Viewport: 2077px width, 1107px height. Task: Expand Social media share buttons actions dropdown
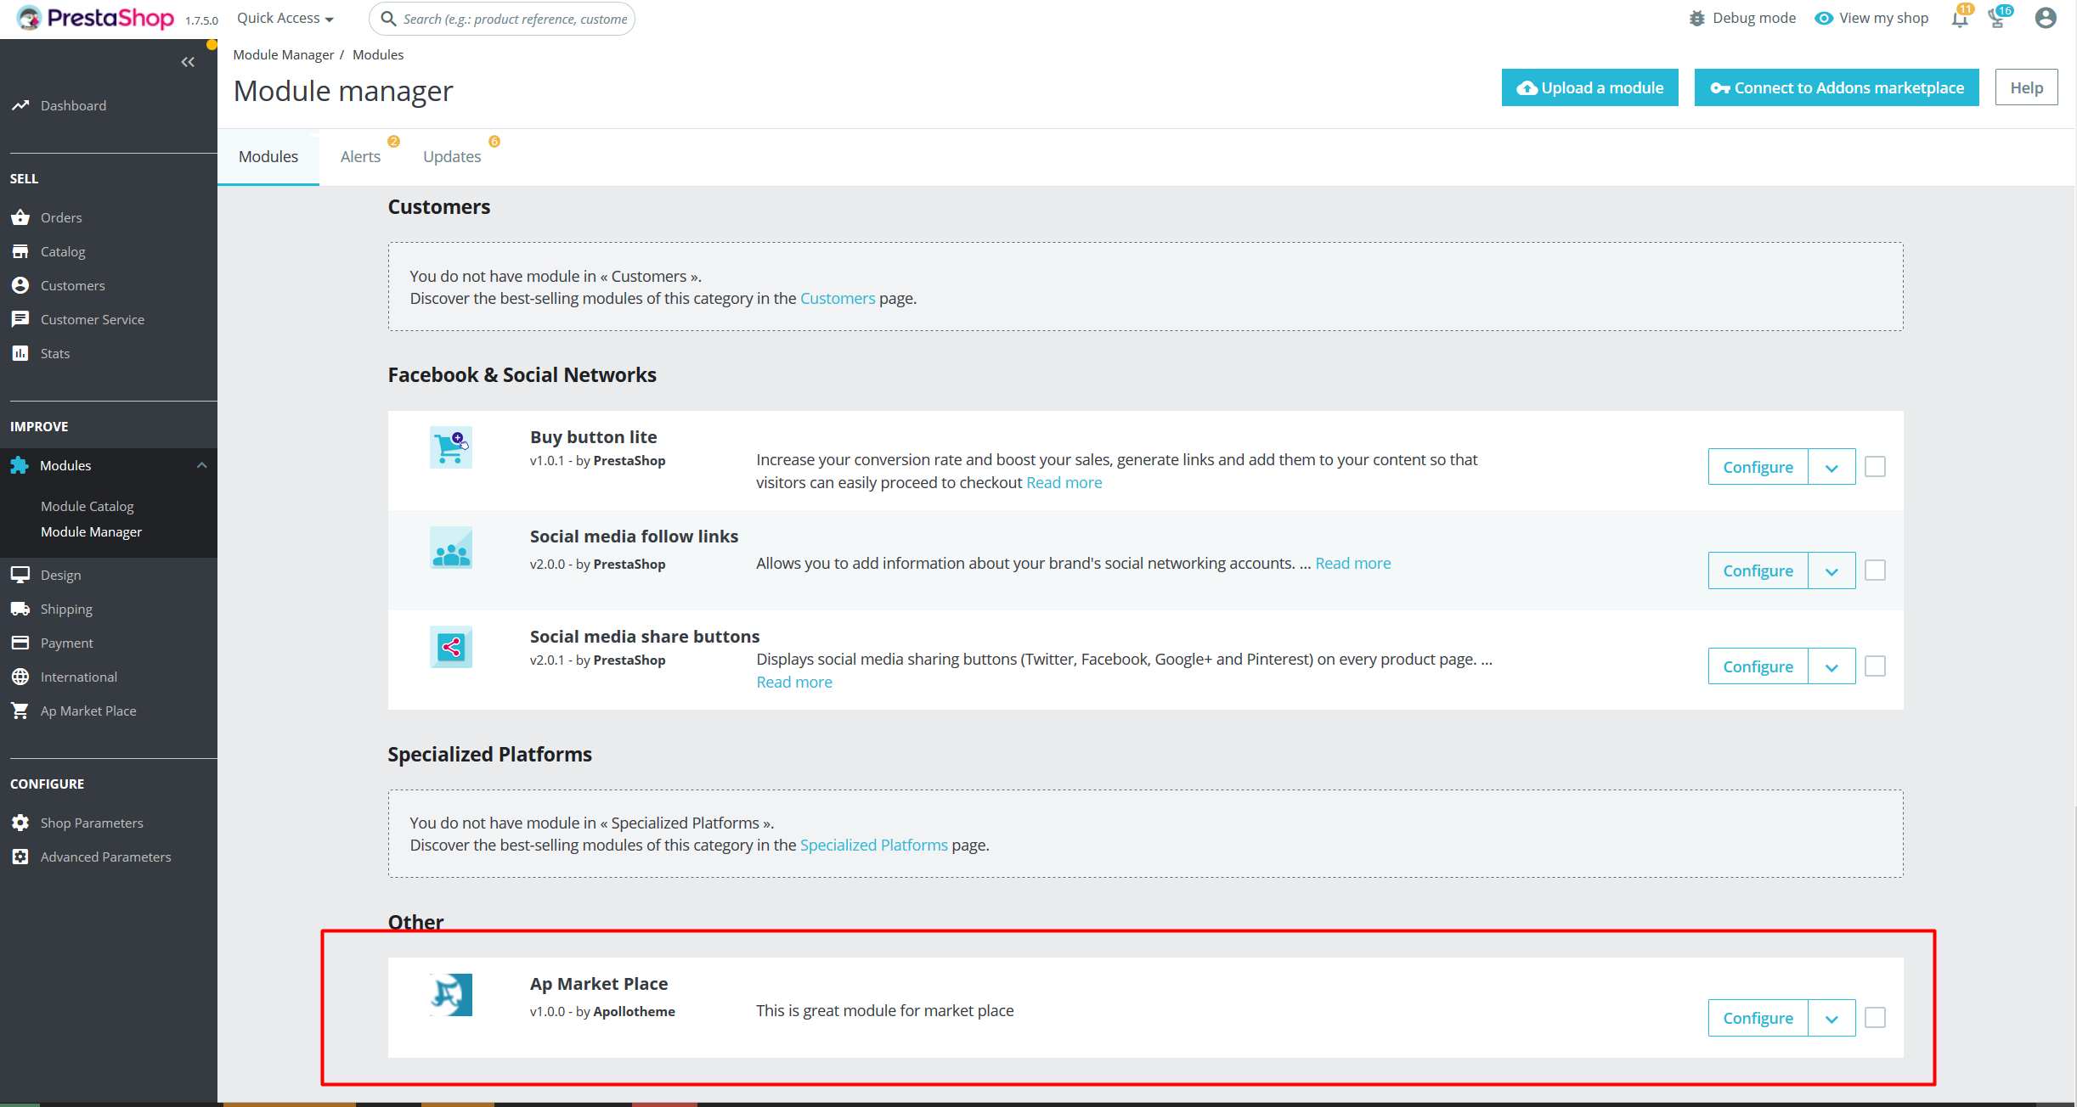point(1831,666)
